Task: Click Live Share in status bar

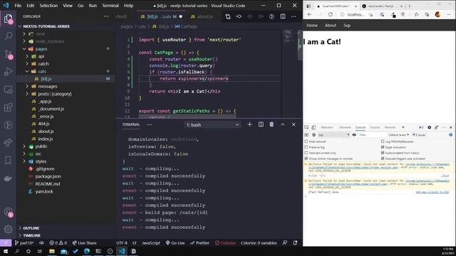Action: [x=84, y=243]
